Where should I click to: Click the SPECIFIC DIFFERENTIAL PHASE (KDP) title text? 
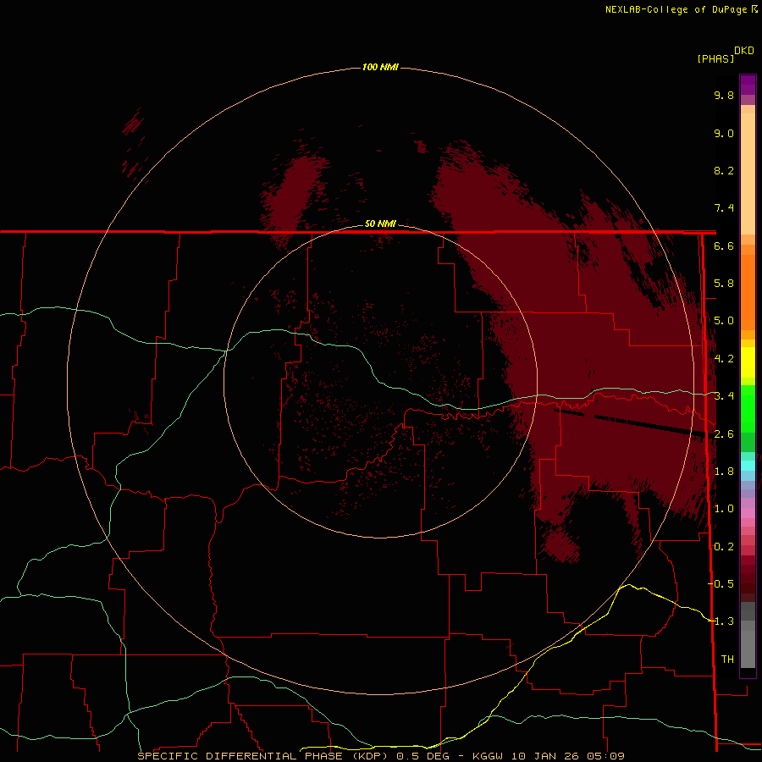pyautogui.click(x=263, y=756)
